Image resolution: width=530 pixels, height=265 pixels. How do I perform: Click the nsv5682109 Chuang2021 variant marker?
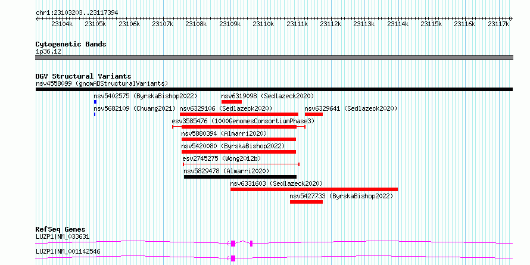95,114
